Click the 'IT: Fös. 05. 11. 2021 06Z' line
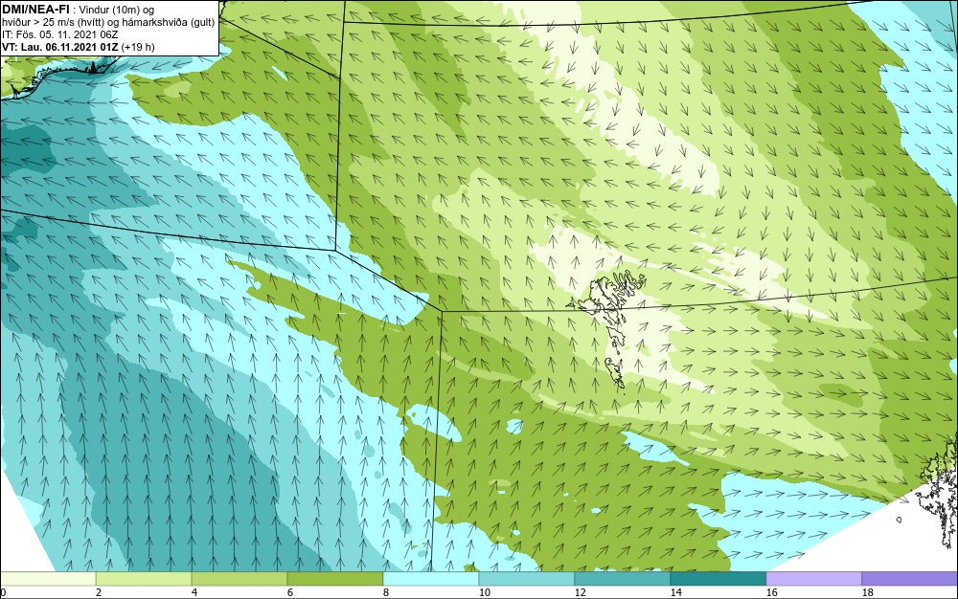The image size is (958, 599). (59, 34)
